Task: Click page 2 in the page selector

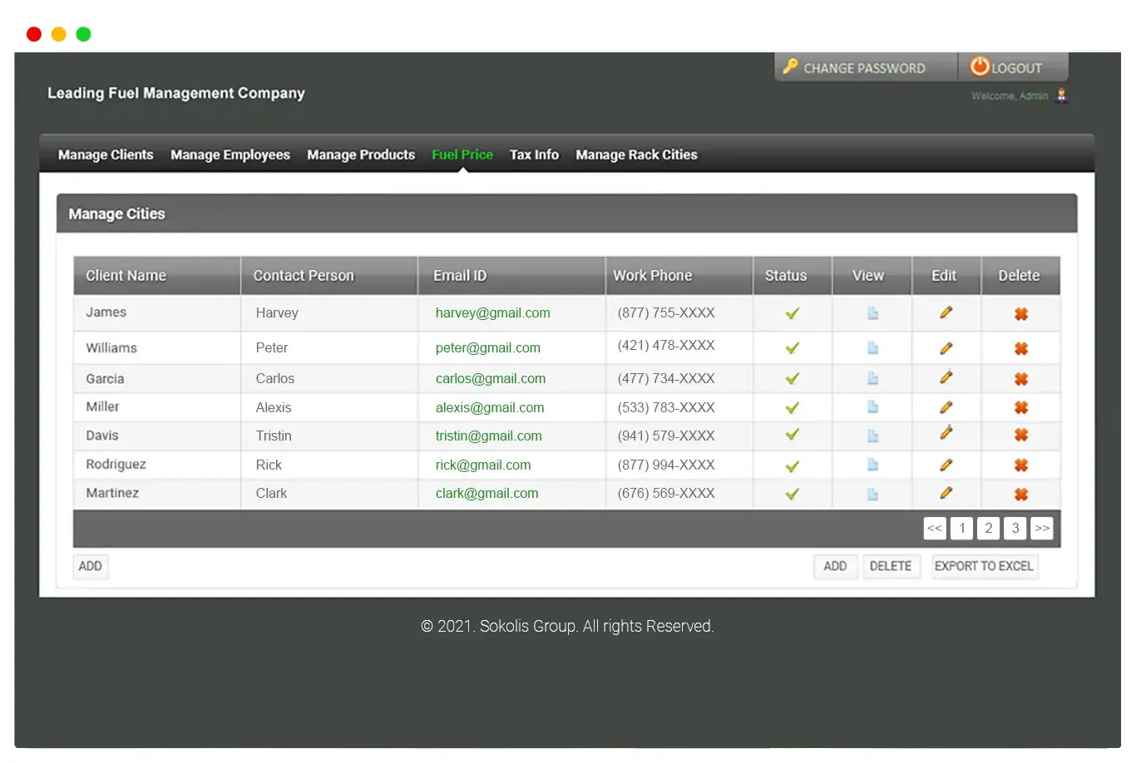Action: (988, 528)
